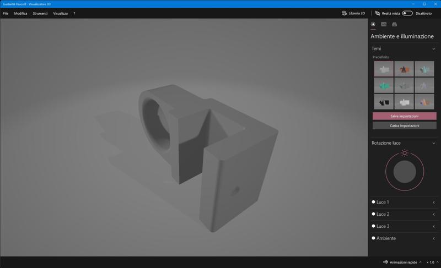This screenshot has width=441, height=268.
Task: Select the default light gray theme thumbnail
Action: coord(384,69)
